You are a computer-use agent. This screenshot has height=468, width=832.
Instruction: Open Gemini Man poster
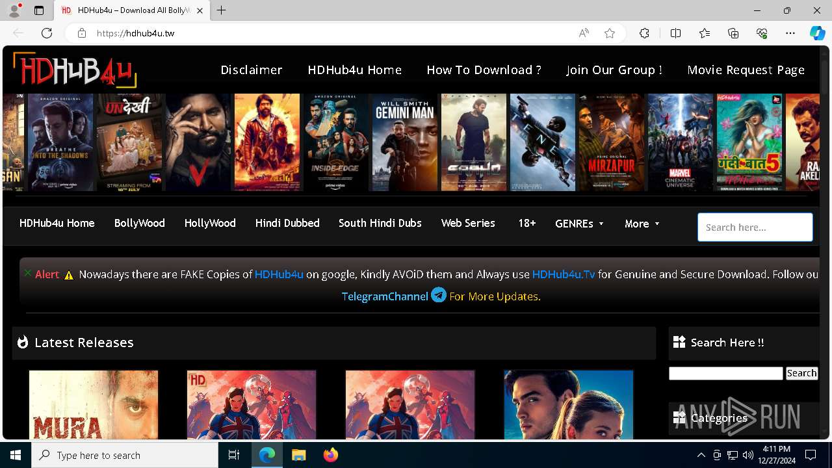coord(405,142)
